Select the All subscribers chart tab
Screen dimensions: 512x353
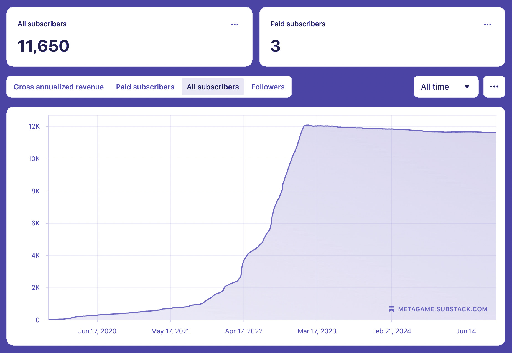(213, 87)
